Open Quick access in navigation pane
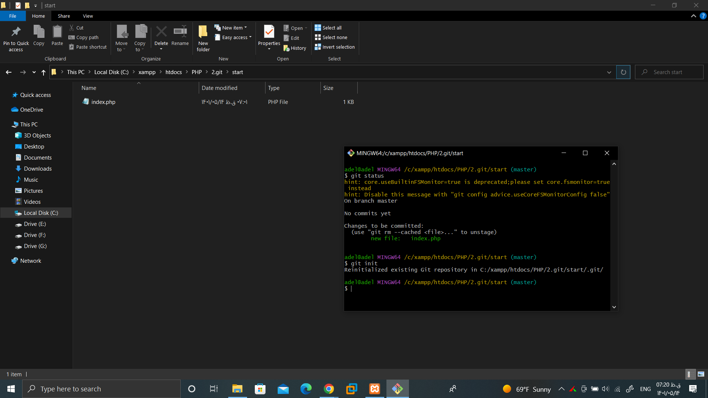The height and width of the screenshot is (398, 708). coord(35,95)
